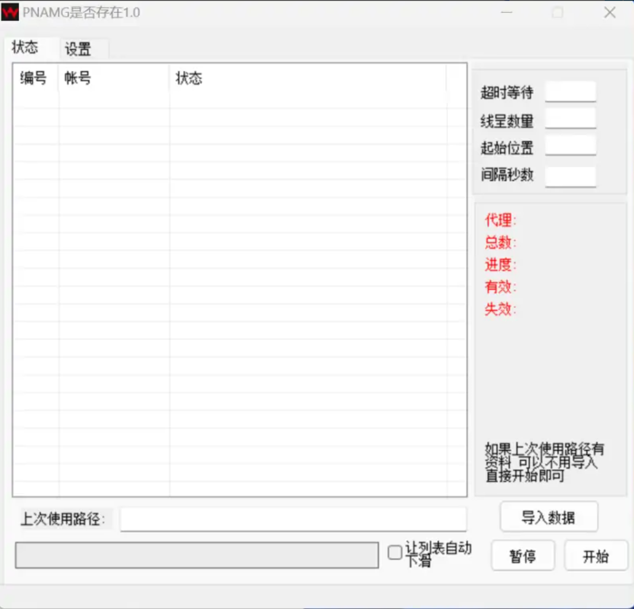Focus the 超时等待 input field
Screen dimensions: 634x609
tap(570, 92)
